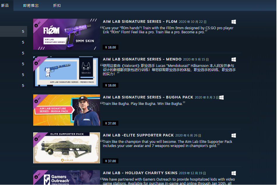Click the Windows icon in the FL0M row
Screen dimensions: 277x185
tap(234, 22)
